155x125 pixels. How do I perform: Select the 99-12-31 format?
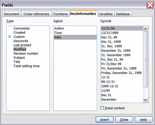coord(122,82)
